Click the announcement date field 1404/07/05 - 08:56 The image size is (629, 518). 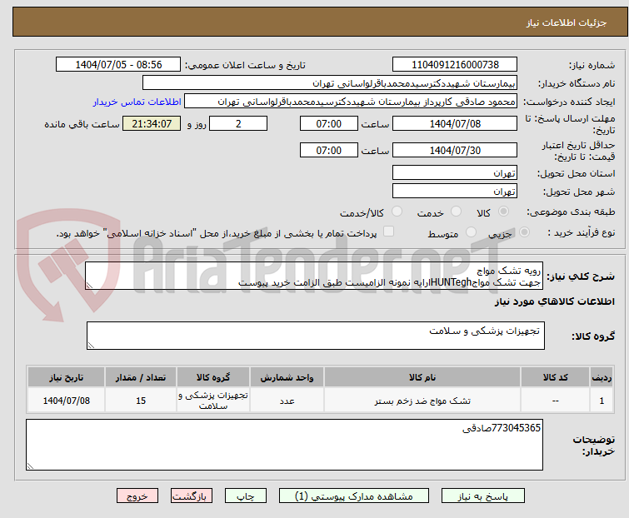point(118,65)
